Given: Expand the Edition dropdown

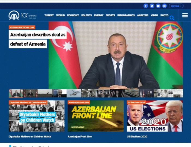Looking at the screenshot, I should 176,6.
